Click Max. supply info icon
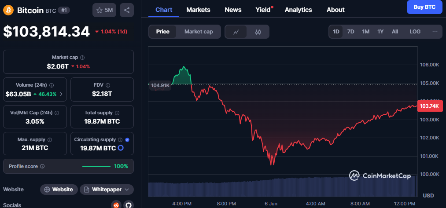The image size is (446, 208). pos(50,140)
